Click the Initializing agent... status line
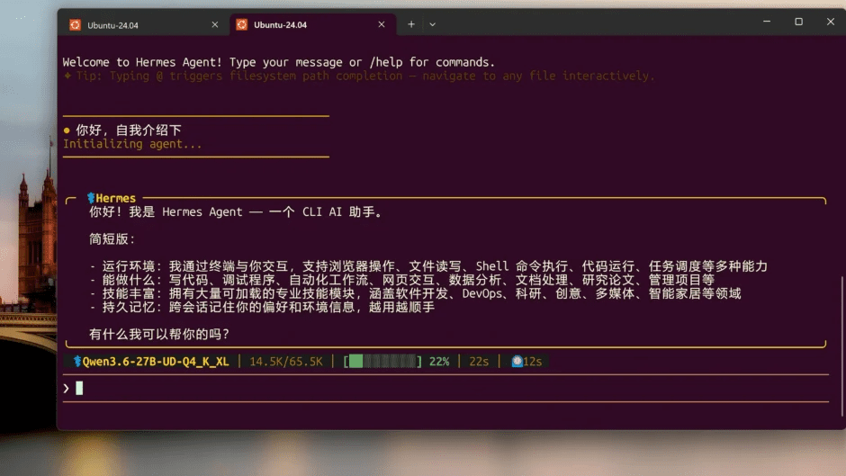The height and width of the screenshot is (476, 846). coord(132,144)
